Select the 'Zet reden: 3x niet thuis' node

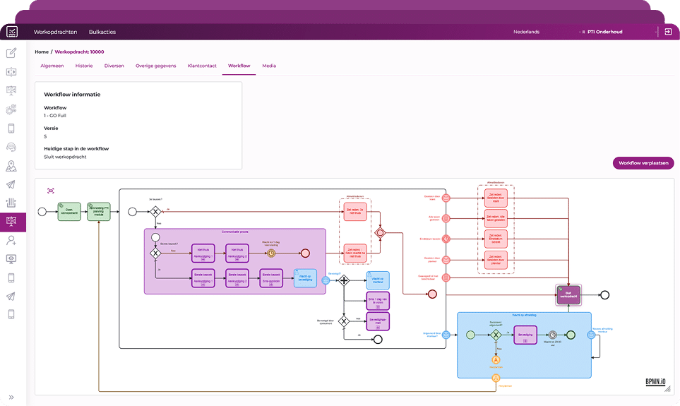coord(355,212)
